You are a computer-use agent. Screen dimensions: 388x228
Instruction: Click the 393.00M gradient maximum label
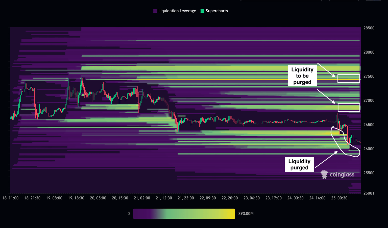(x=246, y=213)
